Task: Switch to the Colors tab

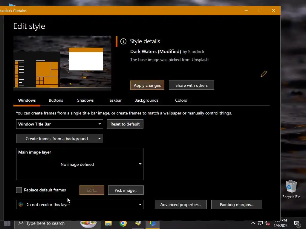Action: point(181,100)
